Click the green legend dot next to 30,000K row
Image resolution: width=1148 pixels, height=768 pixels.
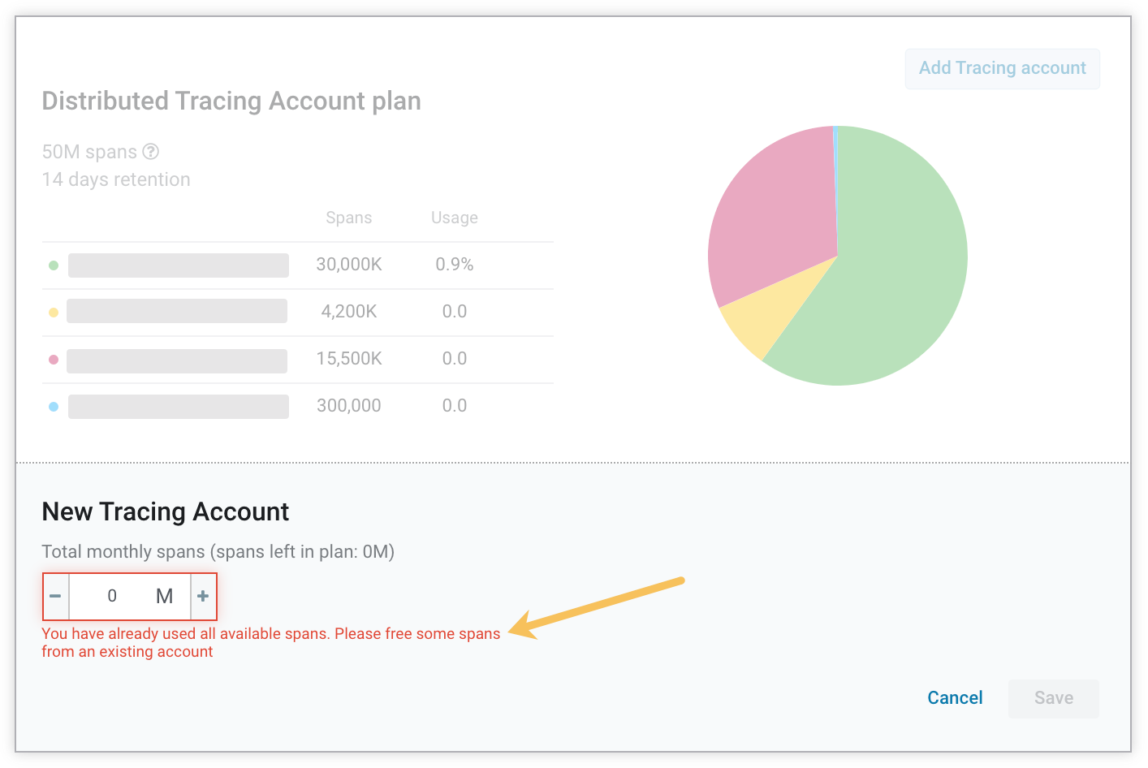[x=53, y=265]
